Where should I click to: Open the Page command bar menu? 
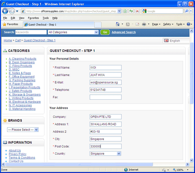[156, 24]
